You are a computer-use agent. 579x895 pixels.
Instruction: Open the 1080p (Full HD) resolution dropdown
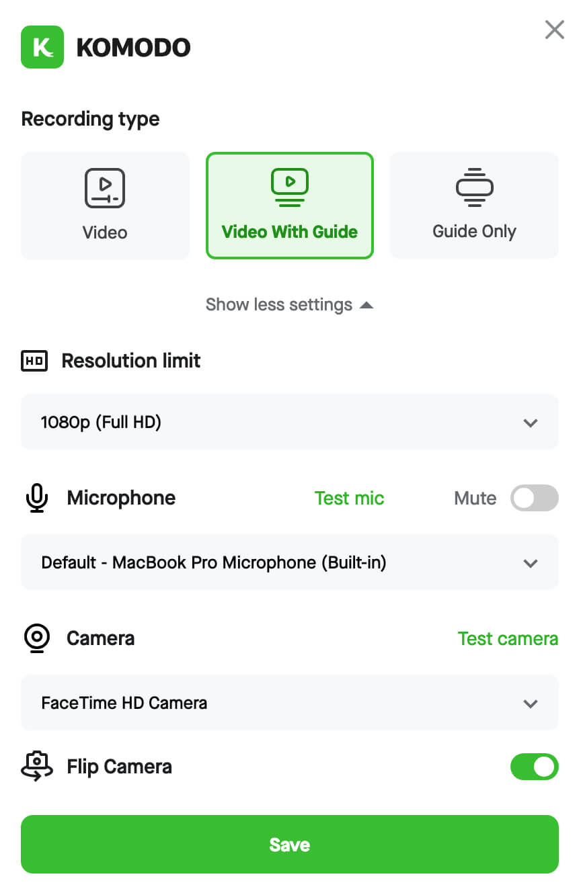click(x=290, y=422)
